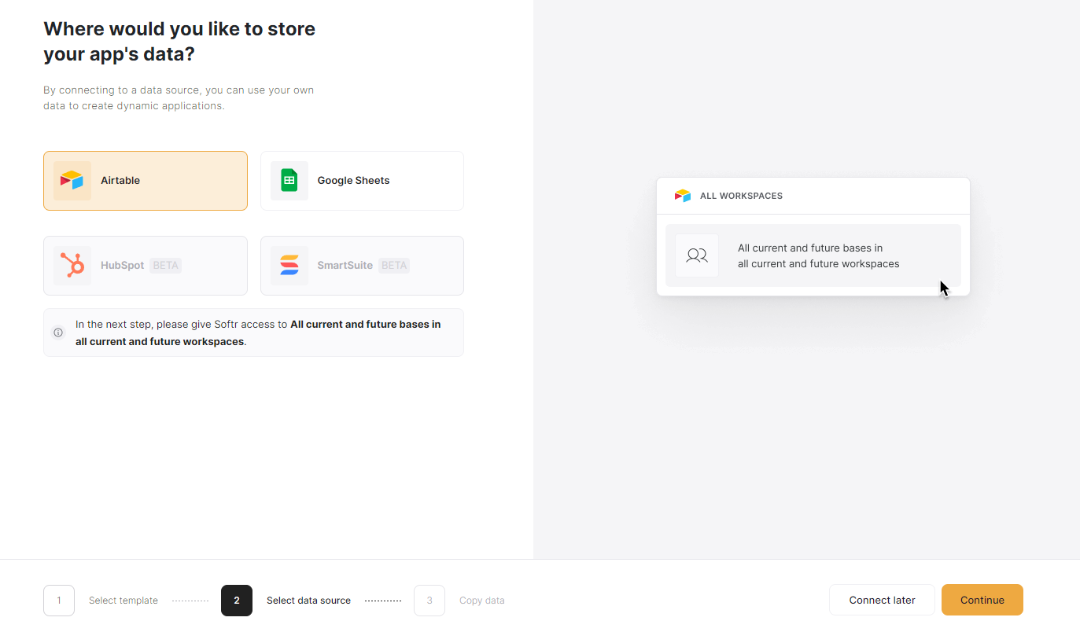The width and height of the screenshot is (1080, 632).
Task: Click the Google Sheets logo icon
Action: pyautogui.click(x=289, y=181)
